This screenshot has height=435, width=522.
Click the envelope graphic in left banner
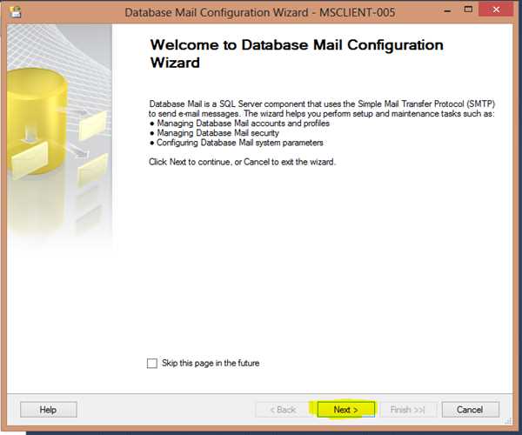tap(91, 128)
